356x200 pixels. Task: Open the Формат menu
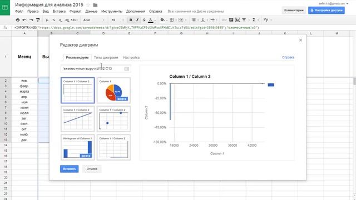coord(76,11)
